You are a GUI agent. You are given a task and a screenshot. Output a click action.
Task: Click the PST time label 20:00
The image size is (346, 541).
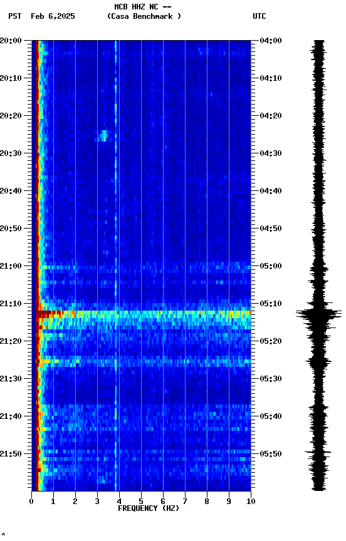click(x=11, y=41)
